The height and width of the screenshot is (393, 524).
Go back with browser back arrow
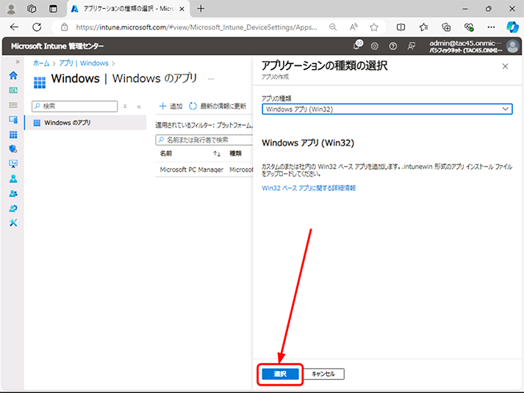[15, 27]
